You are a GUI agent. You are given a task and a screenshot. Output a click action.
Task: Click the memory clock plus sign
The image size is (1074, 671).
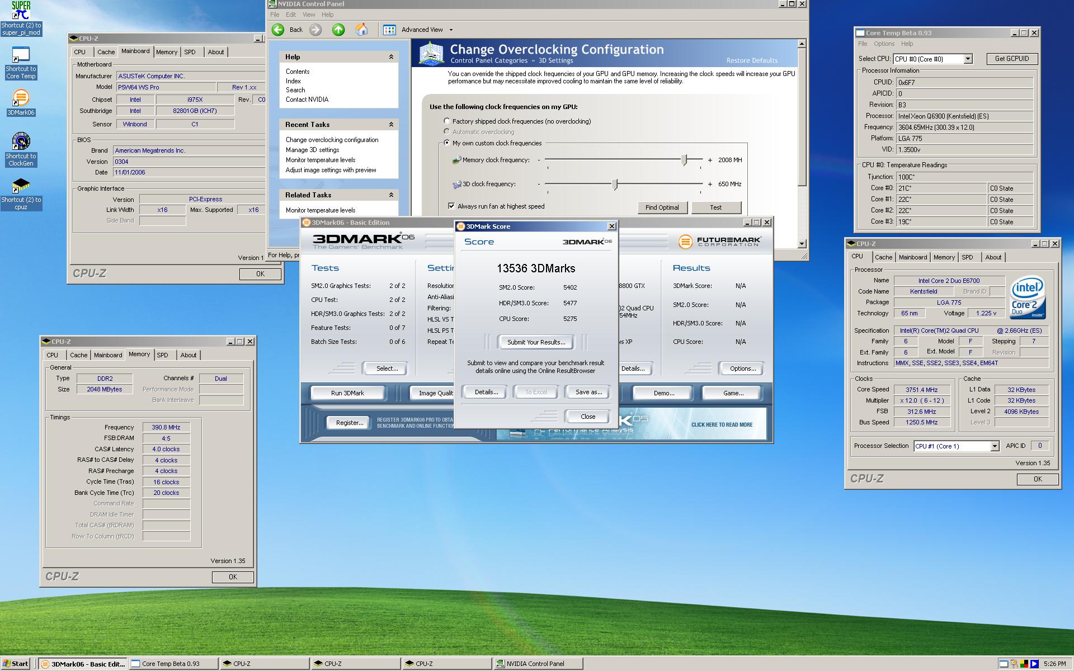(710, 160)
